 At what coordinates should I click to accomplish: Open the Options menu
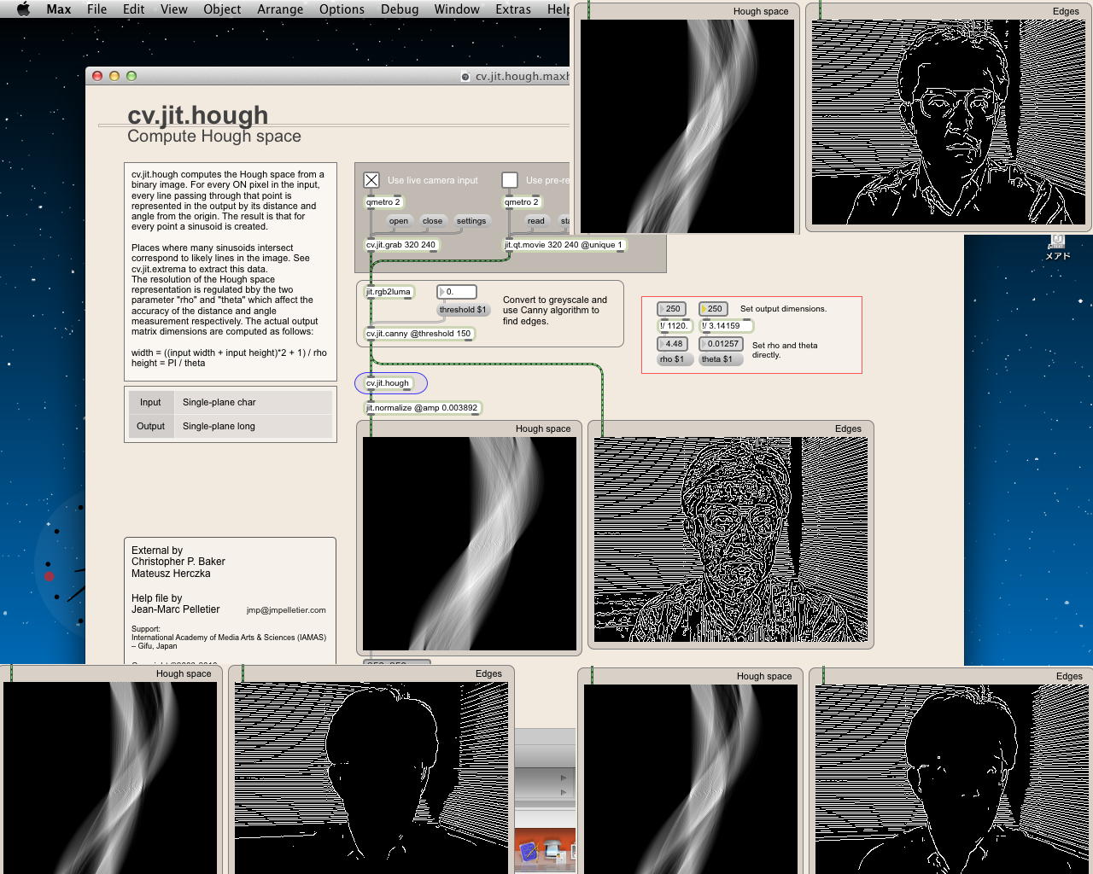342,9
